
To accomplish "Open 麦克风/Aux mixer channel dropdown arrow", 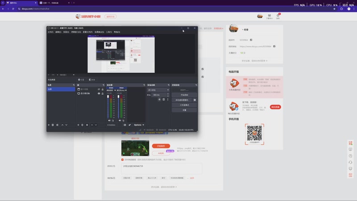I will [x=126, y=90].
